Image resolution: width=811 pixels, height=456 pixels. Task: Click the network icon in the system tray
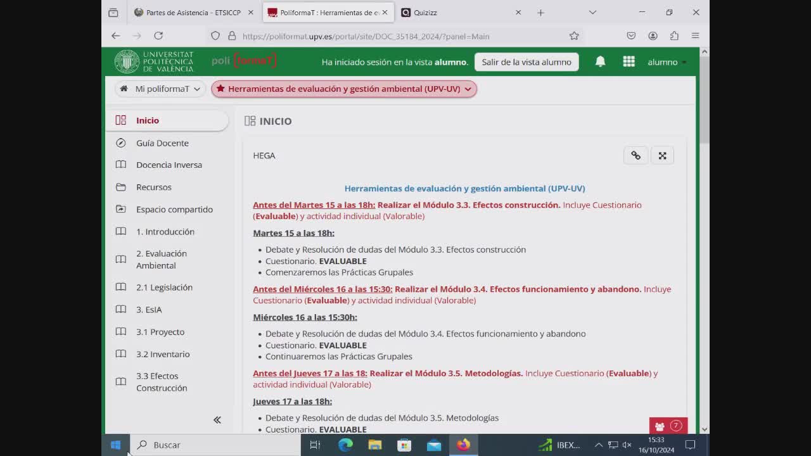point(613,445)
